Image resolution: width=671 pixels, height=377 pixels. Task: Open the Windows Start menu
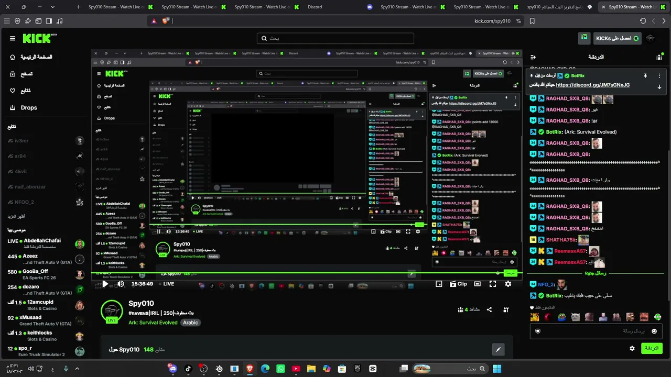pyautogui.click(x=497, y=369)
